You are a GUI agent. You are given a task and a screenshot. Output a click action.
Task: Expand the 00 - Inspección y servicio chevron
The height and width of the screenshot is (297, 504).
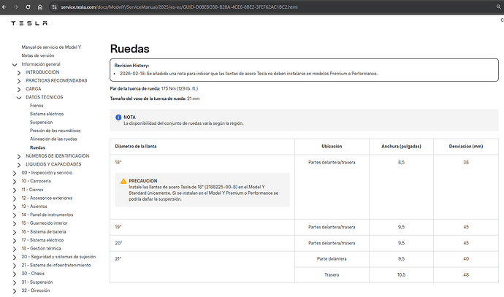(x=15, y=174)
